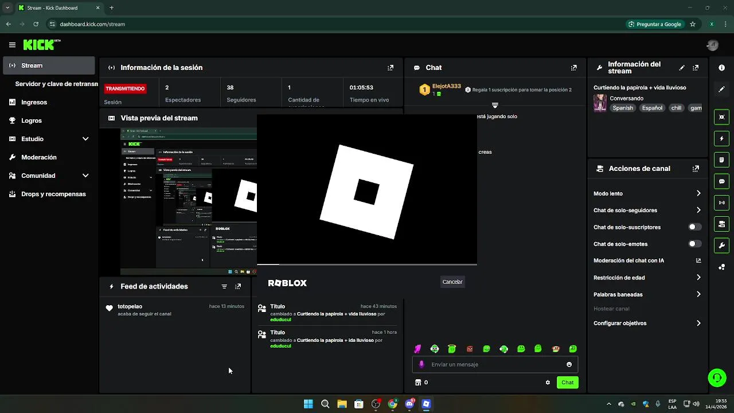734x413 pixels.
Task: Open the tab search dropdown in Chrome
Action: pyautogui.click(x=7, y=8)
